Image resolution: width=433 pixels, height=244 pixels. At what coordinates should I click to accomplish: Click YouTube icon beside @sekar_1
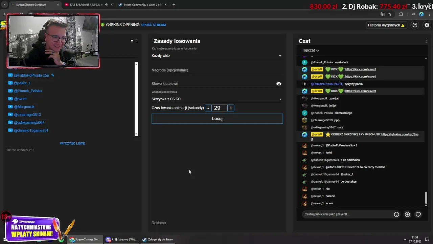pyautogui.click(x=10, y=83)
